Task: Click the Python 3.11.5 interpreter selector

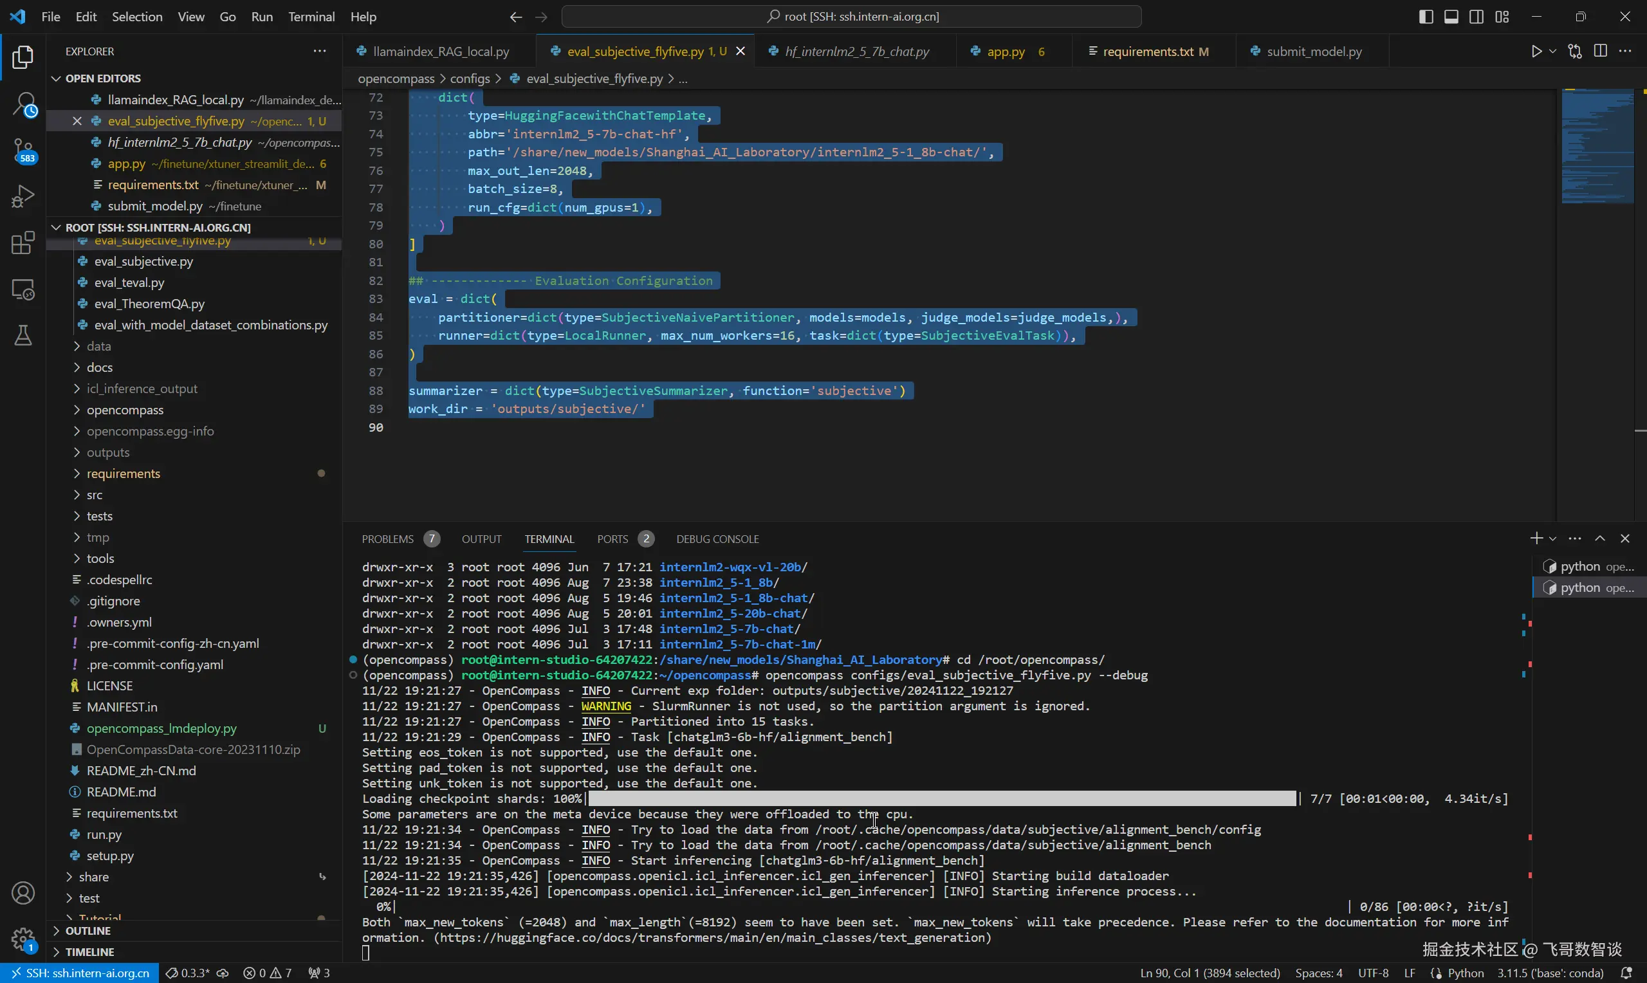Action: [1550, 973]
